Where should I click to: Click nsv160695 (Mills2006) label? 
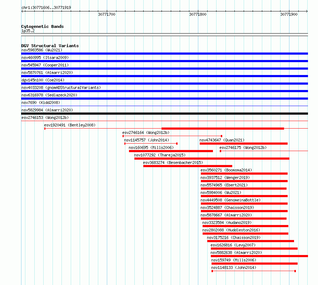(x=151, y=147)
